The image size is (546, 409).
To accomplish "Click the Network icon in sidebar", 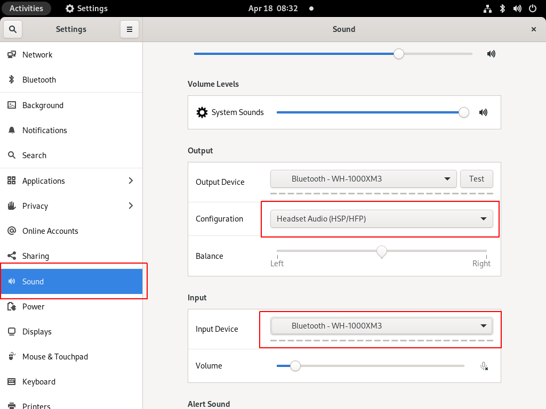I will coord(12,55).
